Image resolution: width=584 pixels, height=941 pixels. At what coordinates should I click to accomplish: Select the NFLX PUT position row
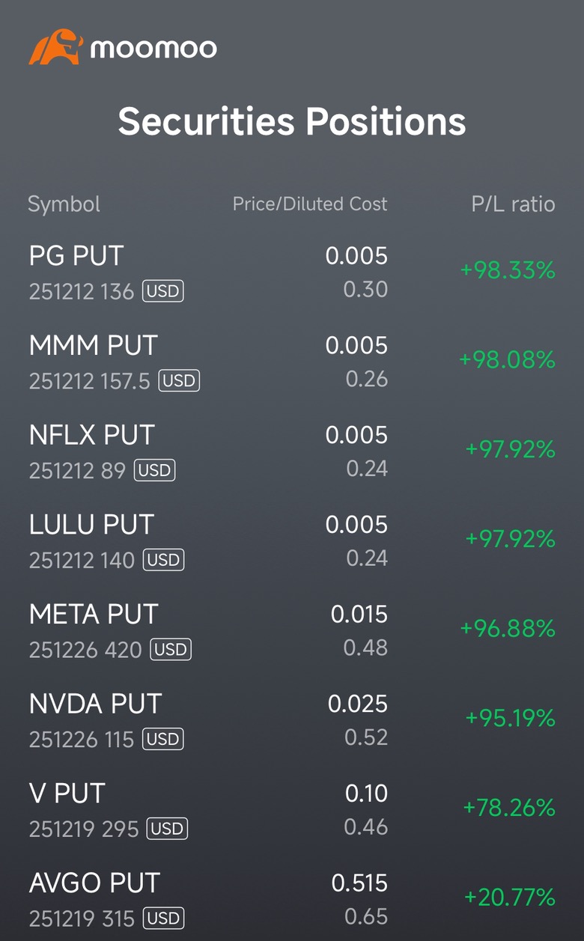pos(91,436)
